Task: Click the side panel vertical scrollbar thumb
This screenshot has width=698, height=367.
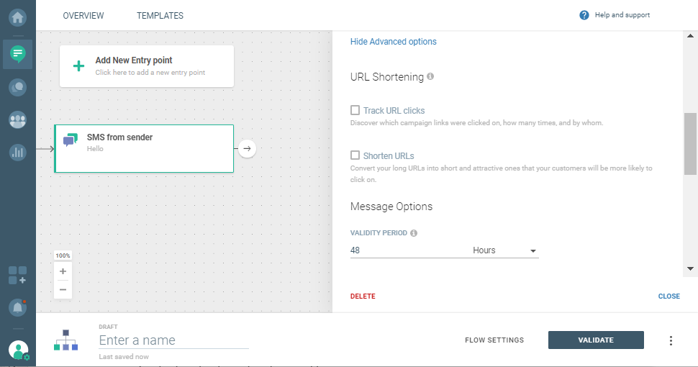Action: tap(690, 144)
